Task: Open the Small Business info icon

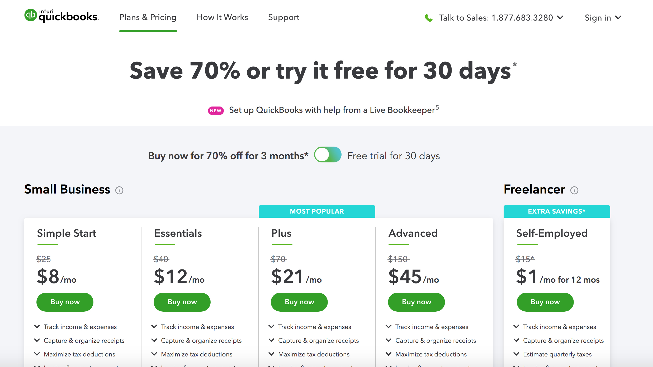Action: click(119, 190)
